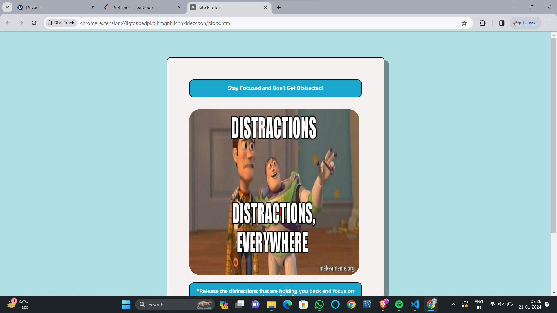Open WhatsApp from the taskbar
This screenshot has height=313, width=557.
(319, 304)
